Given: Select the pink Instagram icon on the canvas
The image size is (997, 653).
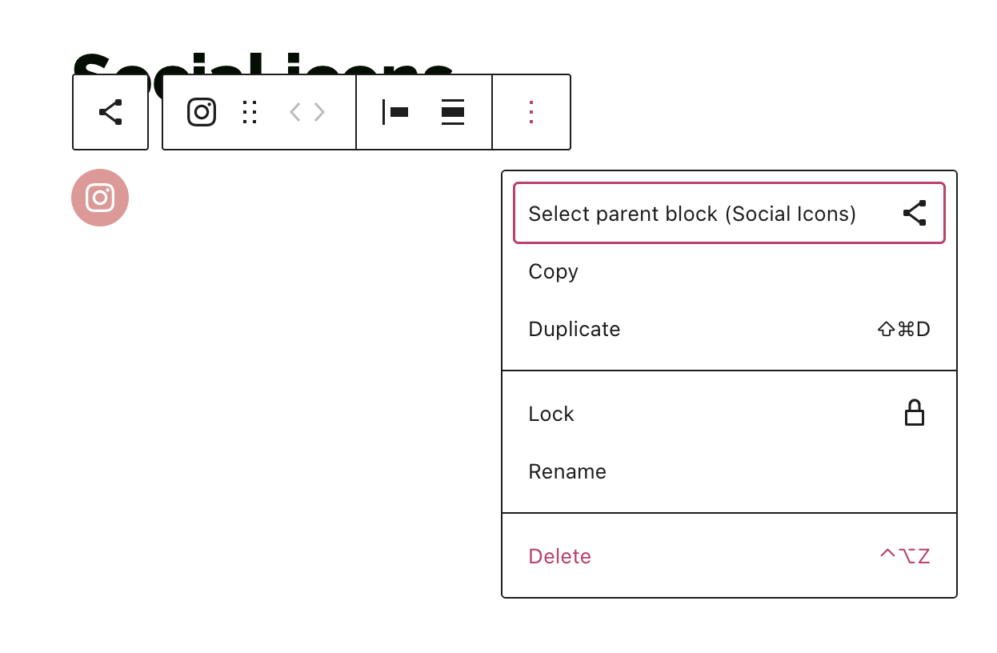Looking at the screenshot, I should 100,198.
